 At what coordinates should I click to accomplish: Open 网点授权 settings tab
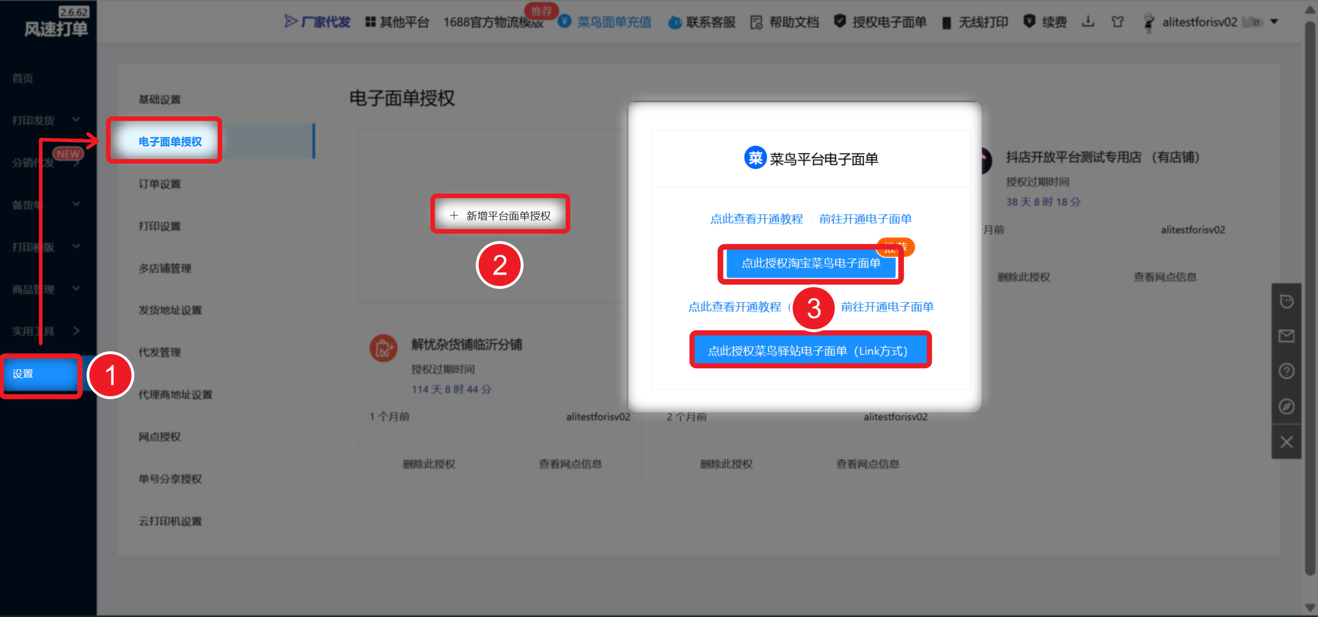(x=160, y=437)
